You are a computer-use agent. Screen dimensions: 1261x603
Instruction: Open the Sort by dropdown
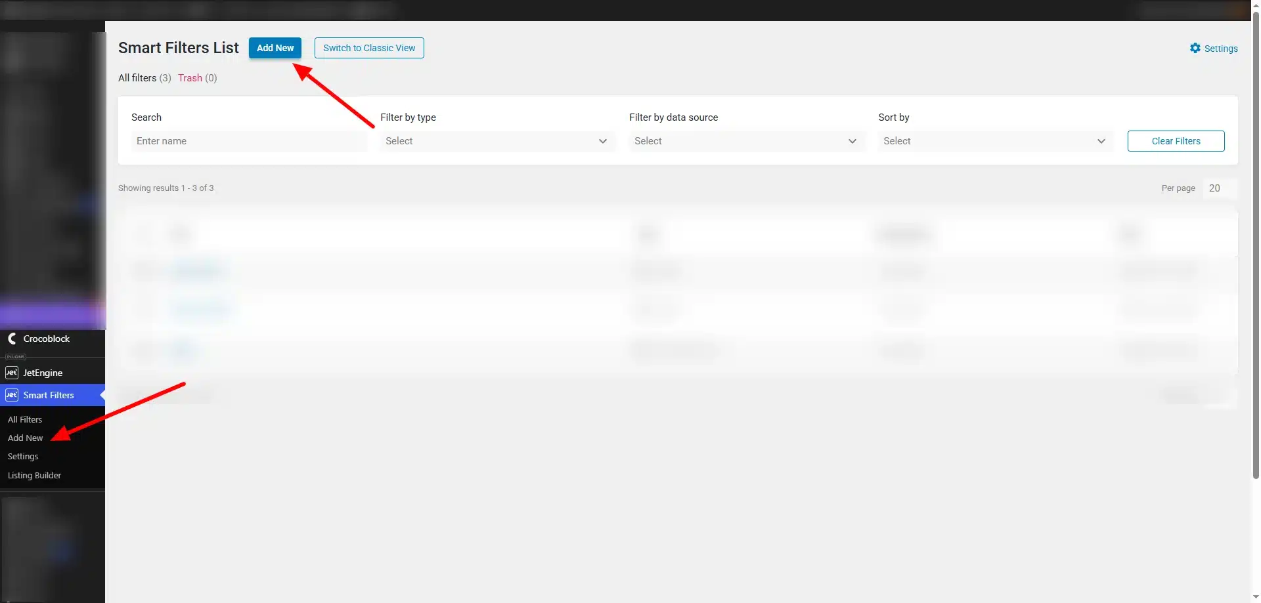[996, 141]
